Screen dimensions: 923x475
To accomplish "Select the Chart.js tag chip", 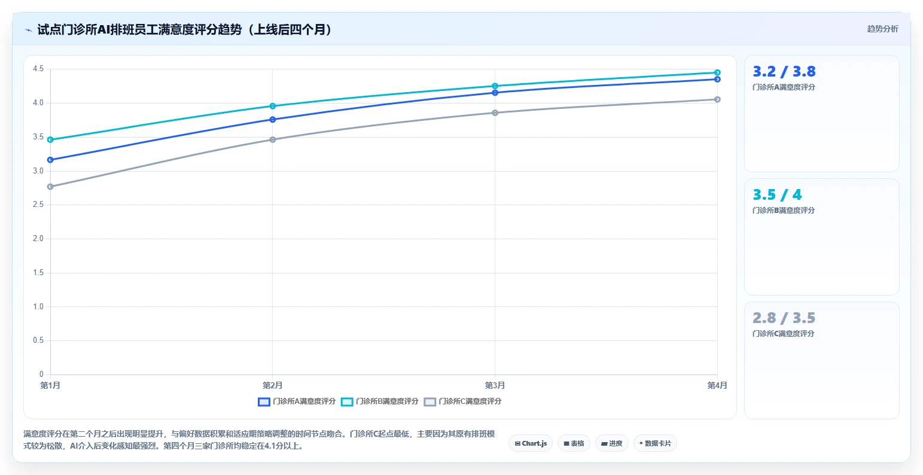I will tap(531, 443).
